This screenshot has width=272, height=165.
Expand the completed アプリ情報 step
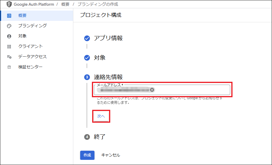pos(108,38)
